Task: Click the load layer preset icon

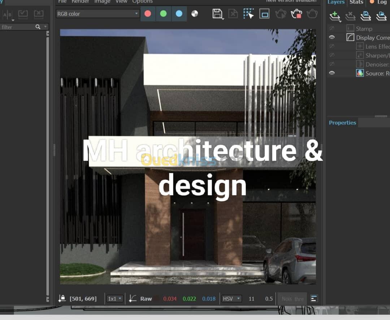Action: click(x=381, y=16)
